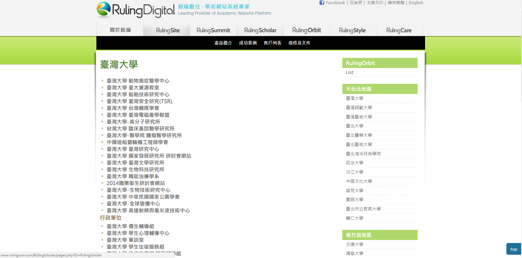522x258 pixels.
Task: Open the 關於銳綸 tab
Action: [x=120, y=30]
